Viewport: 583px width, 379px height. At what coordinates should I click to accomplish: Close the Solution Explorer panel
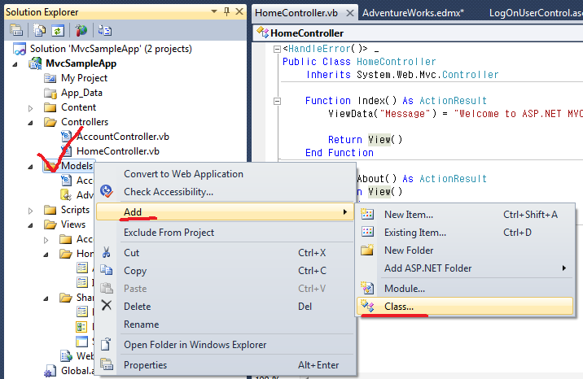[x=239, y=11]
